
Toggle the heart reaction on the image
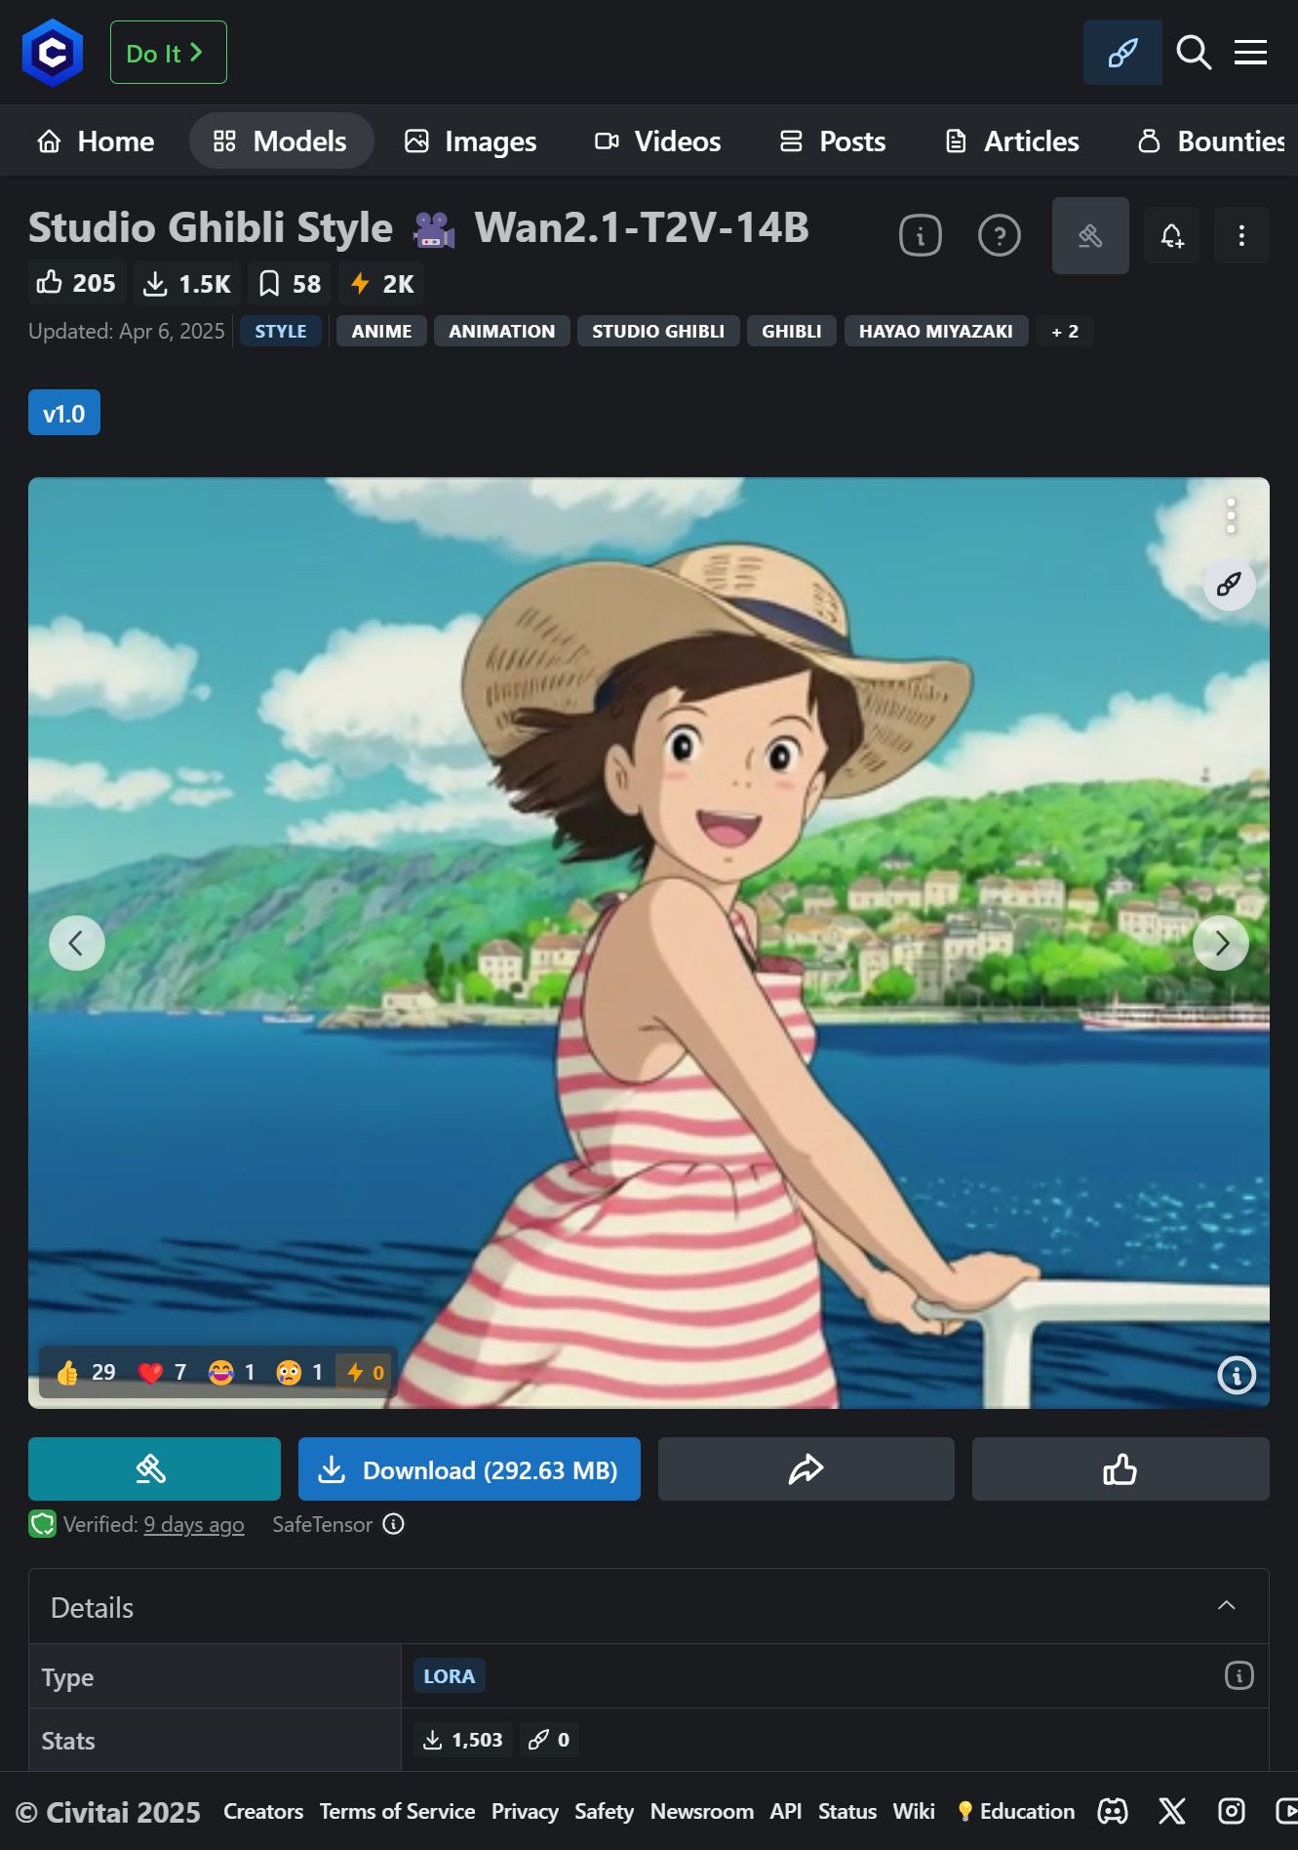[x=162, y=1373]
